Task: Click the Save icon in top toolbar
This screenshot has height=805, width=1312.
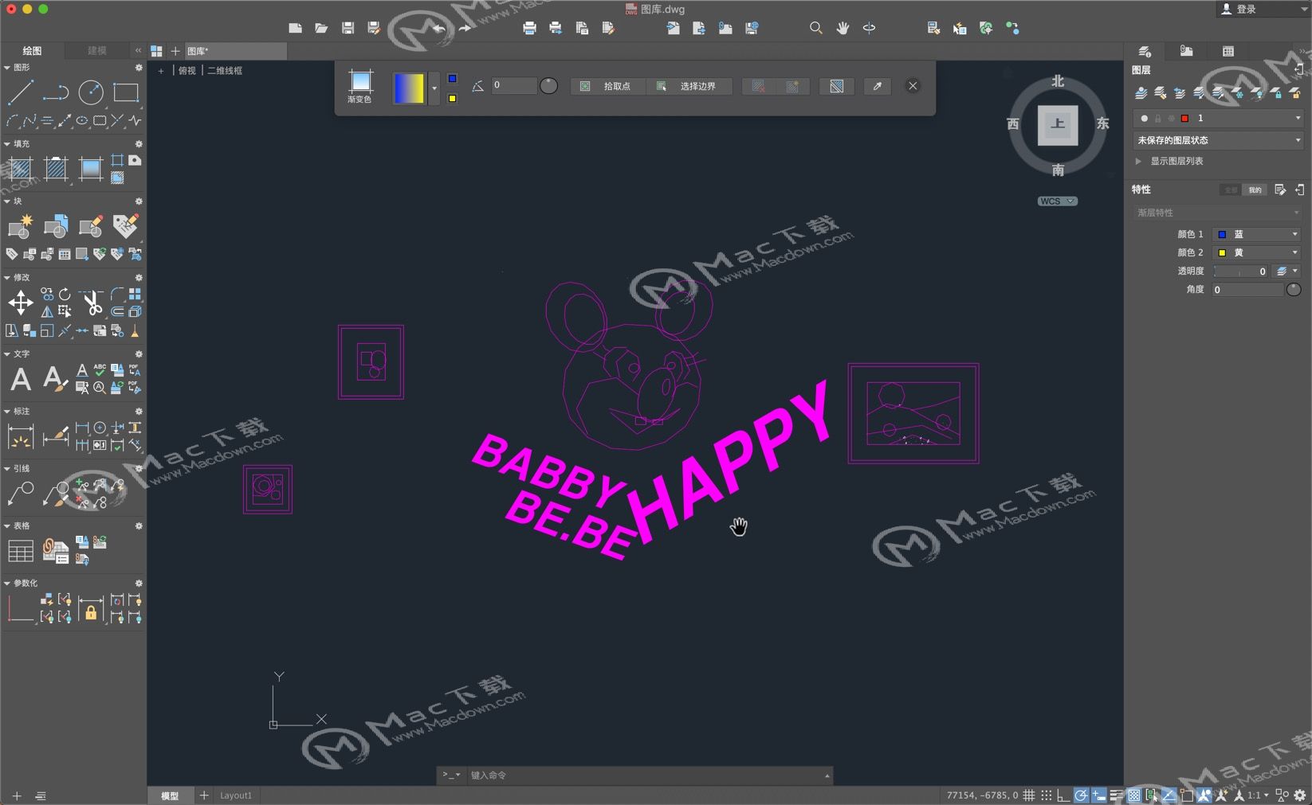Action: pyautogui.click(x=348, y=28)
